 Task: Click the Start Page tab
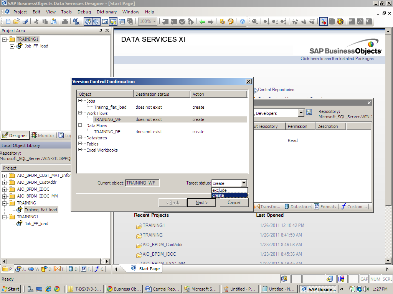pos(146,269)
